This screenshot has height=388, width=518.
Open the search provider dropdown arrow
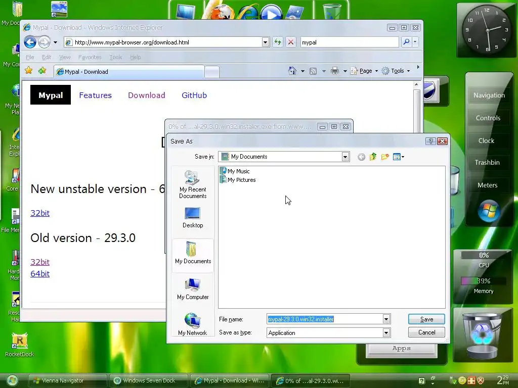click(415, 42)
